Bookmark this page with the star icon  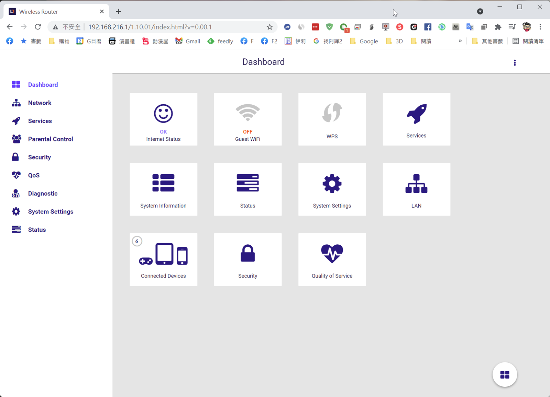pos(269,27)
